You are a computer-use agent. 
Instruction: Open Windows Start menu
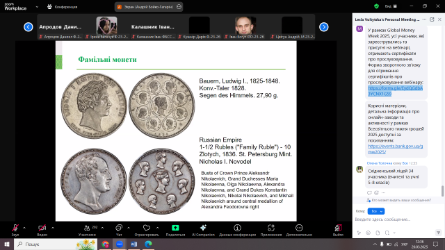pyautogui.click(x=7, y=244)
